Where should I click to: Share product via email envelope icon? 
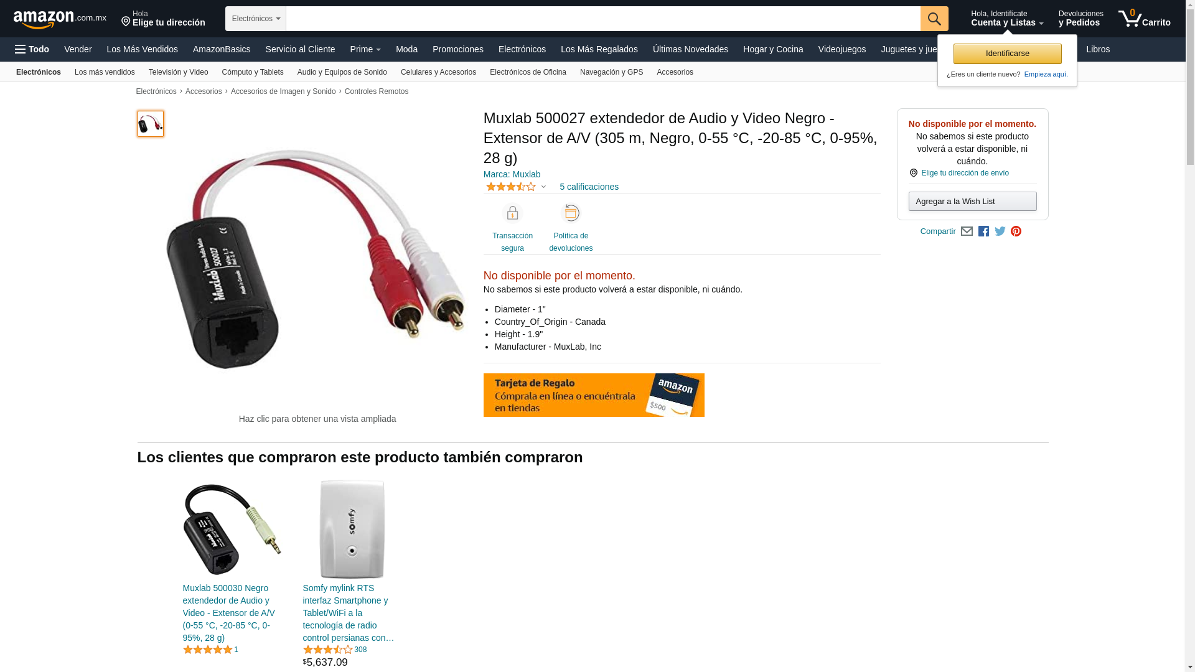pos(967,231)
